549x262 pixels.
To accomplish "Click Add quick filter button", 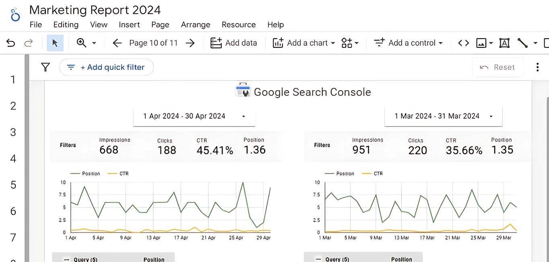I will (106, 67).
